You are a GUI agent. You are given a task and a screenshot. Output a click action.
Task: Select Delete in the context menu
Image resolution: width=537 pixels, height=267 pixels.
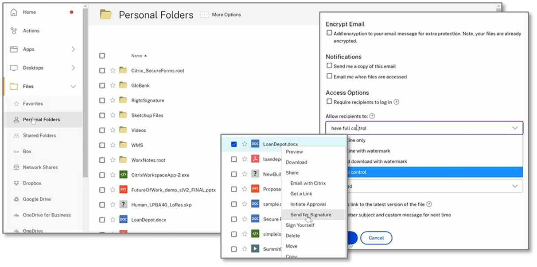(x=293, y=236)
